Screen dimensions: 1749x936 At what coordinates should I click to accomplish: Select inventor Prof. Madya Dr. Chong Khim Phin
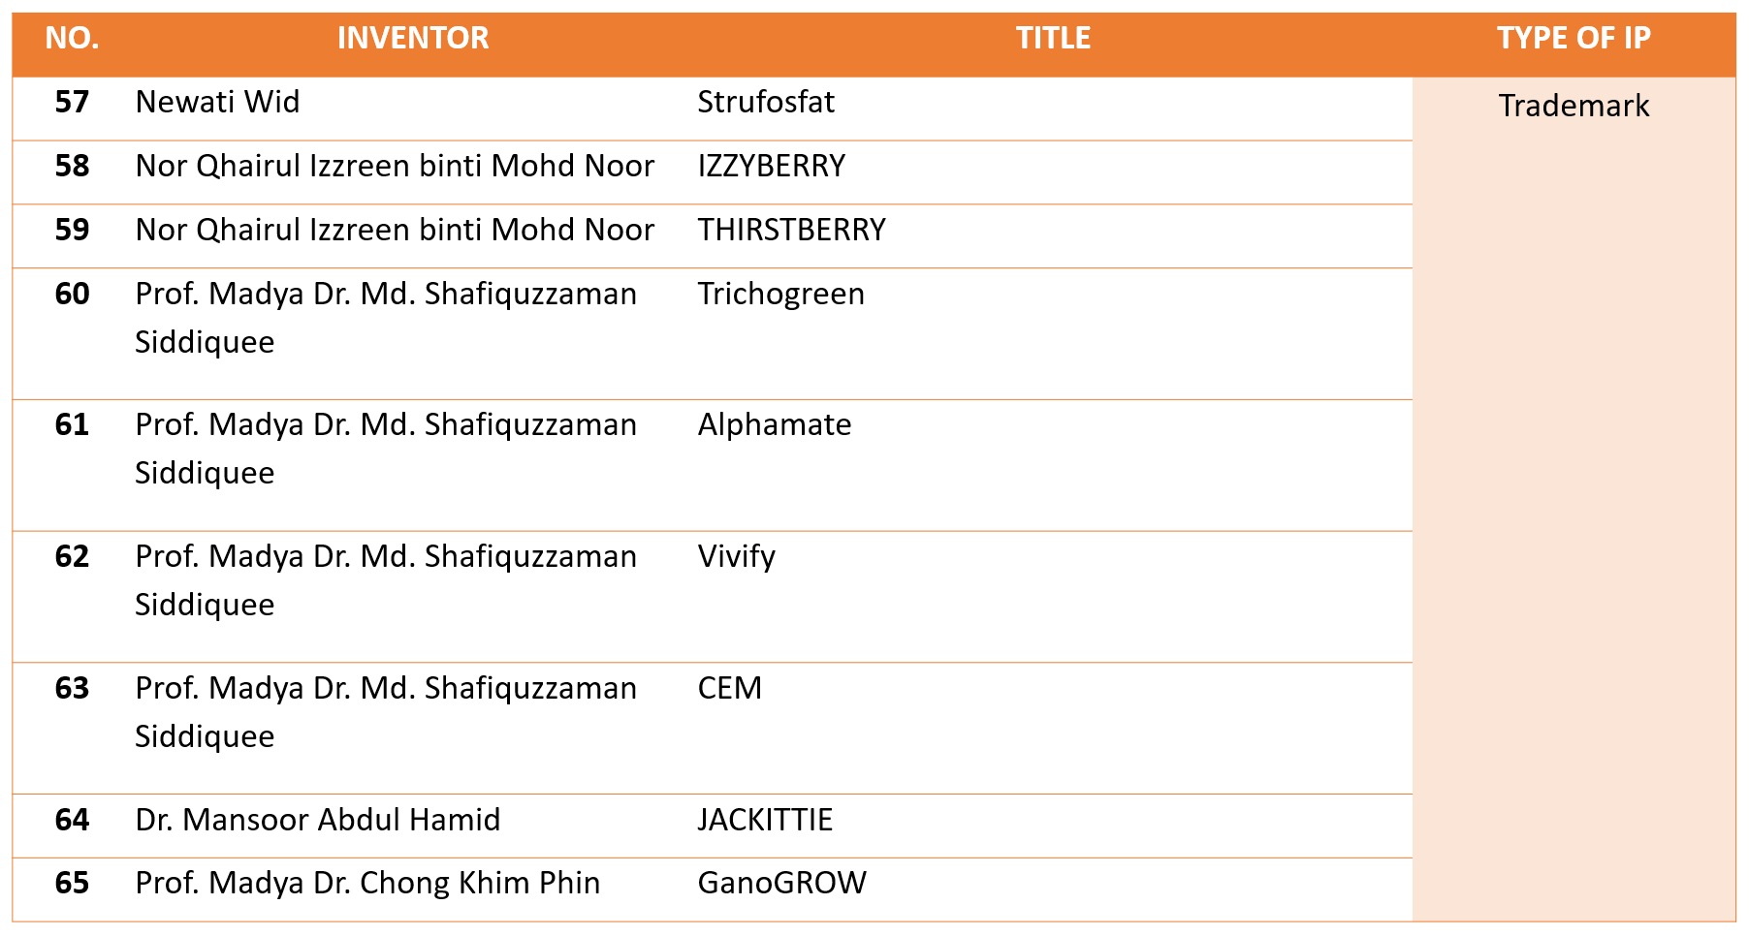(367, 883)
